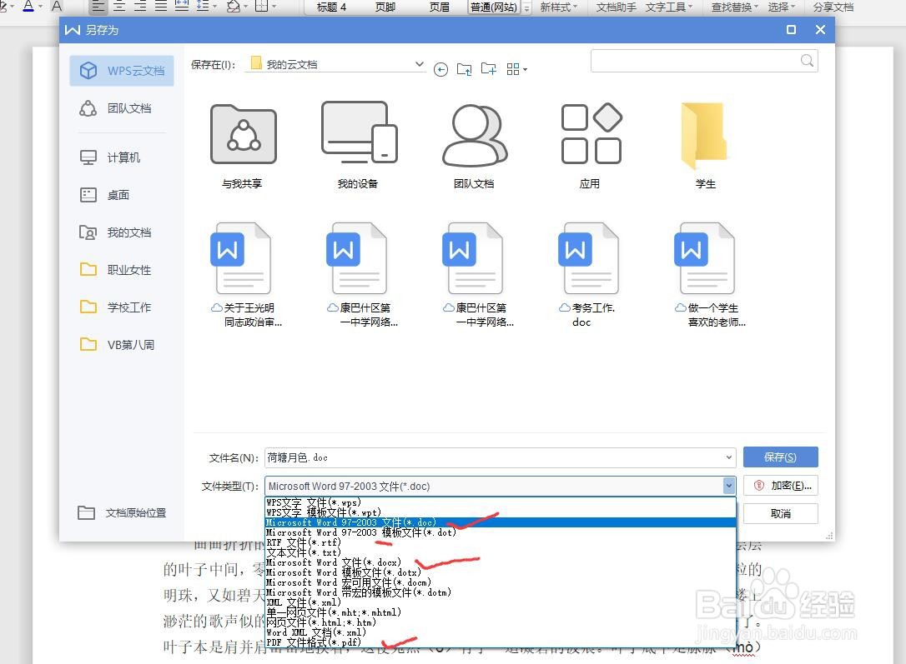
Task: Expand the file name history dropdown arrow
Action: coord(728,457)
